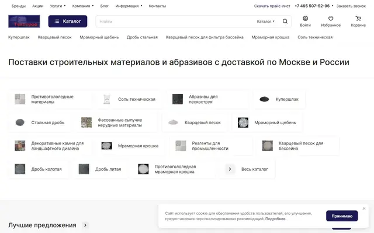The image size is (374, 233).
Task: Open Соль техническая in quick links bar
Action: coord(315,37)
